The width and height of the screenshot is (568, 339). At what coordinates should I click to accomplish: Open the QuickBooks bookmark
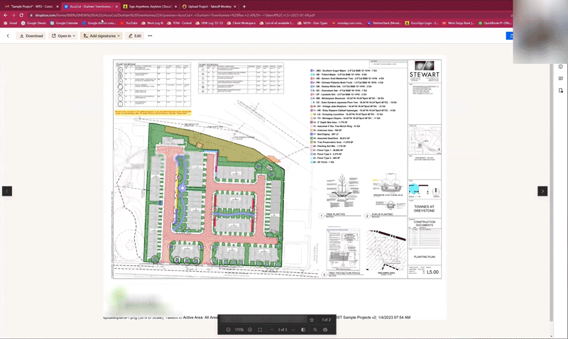pos(495,23)
